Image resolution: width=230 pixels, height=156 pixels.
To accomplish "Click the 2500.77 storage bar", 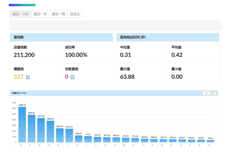I will [60, 135].
